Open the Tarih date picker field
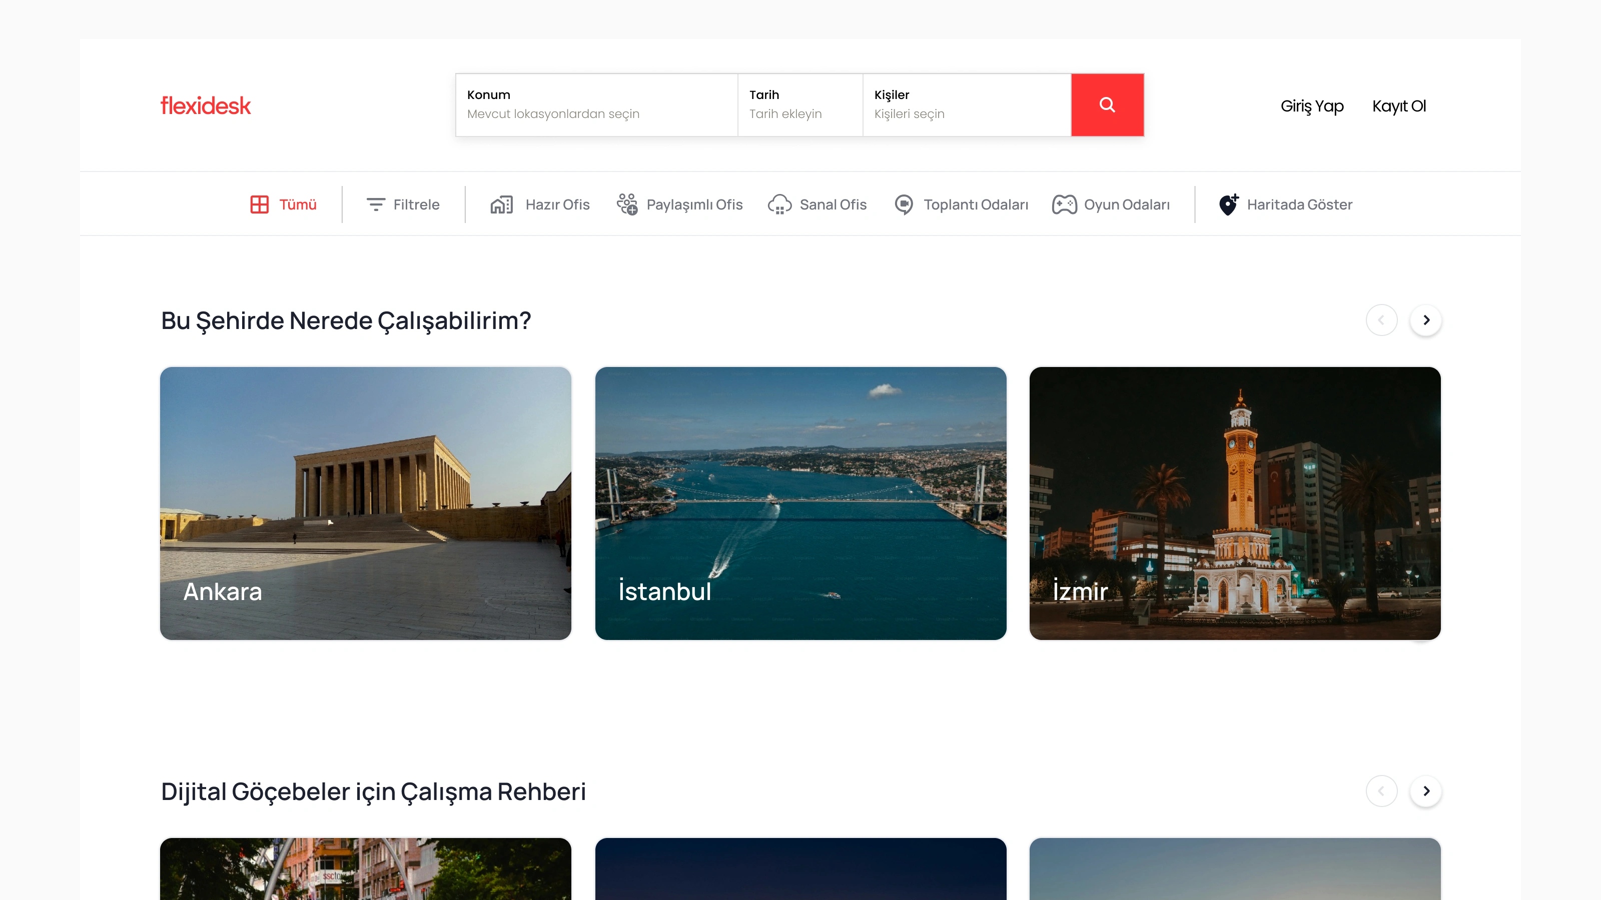 (x=800, y=105)
